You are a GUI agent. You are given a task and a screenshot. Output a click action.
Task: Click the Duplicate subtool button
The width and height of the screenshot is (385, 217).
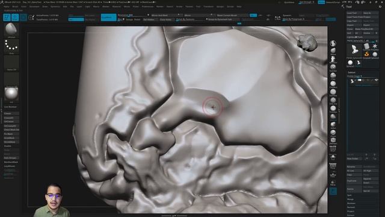tap(354, 181)
